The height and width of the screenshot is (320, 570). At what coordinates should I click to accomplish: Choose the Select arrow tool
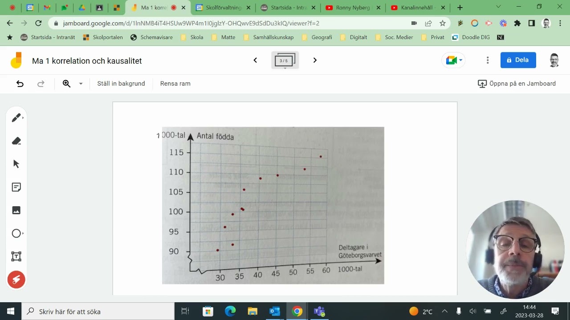[x=16, y=164]
